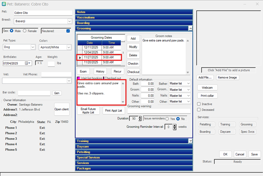The height and width of the screenshot is (176, 263).
Task: Click the Bar code input field
Action: 34,93
